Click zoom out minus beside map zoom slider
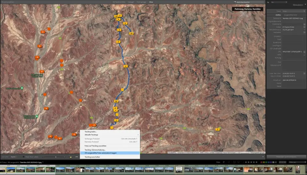Screen dimensions: 307x175 click(43, 157)
